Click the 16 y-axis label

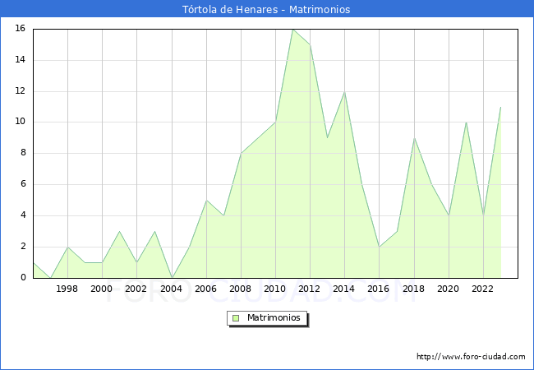[x=21, y=28]
